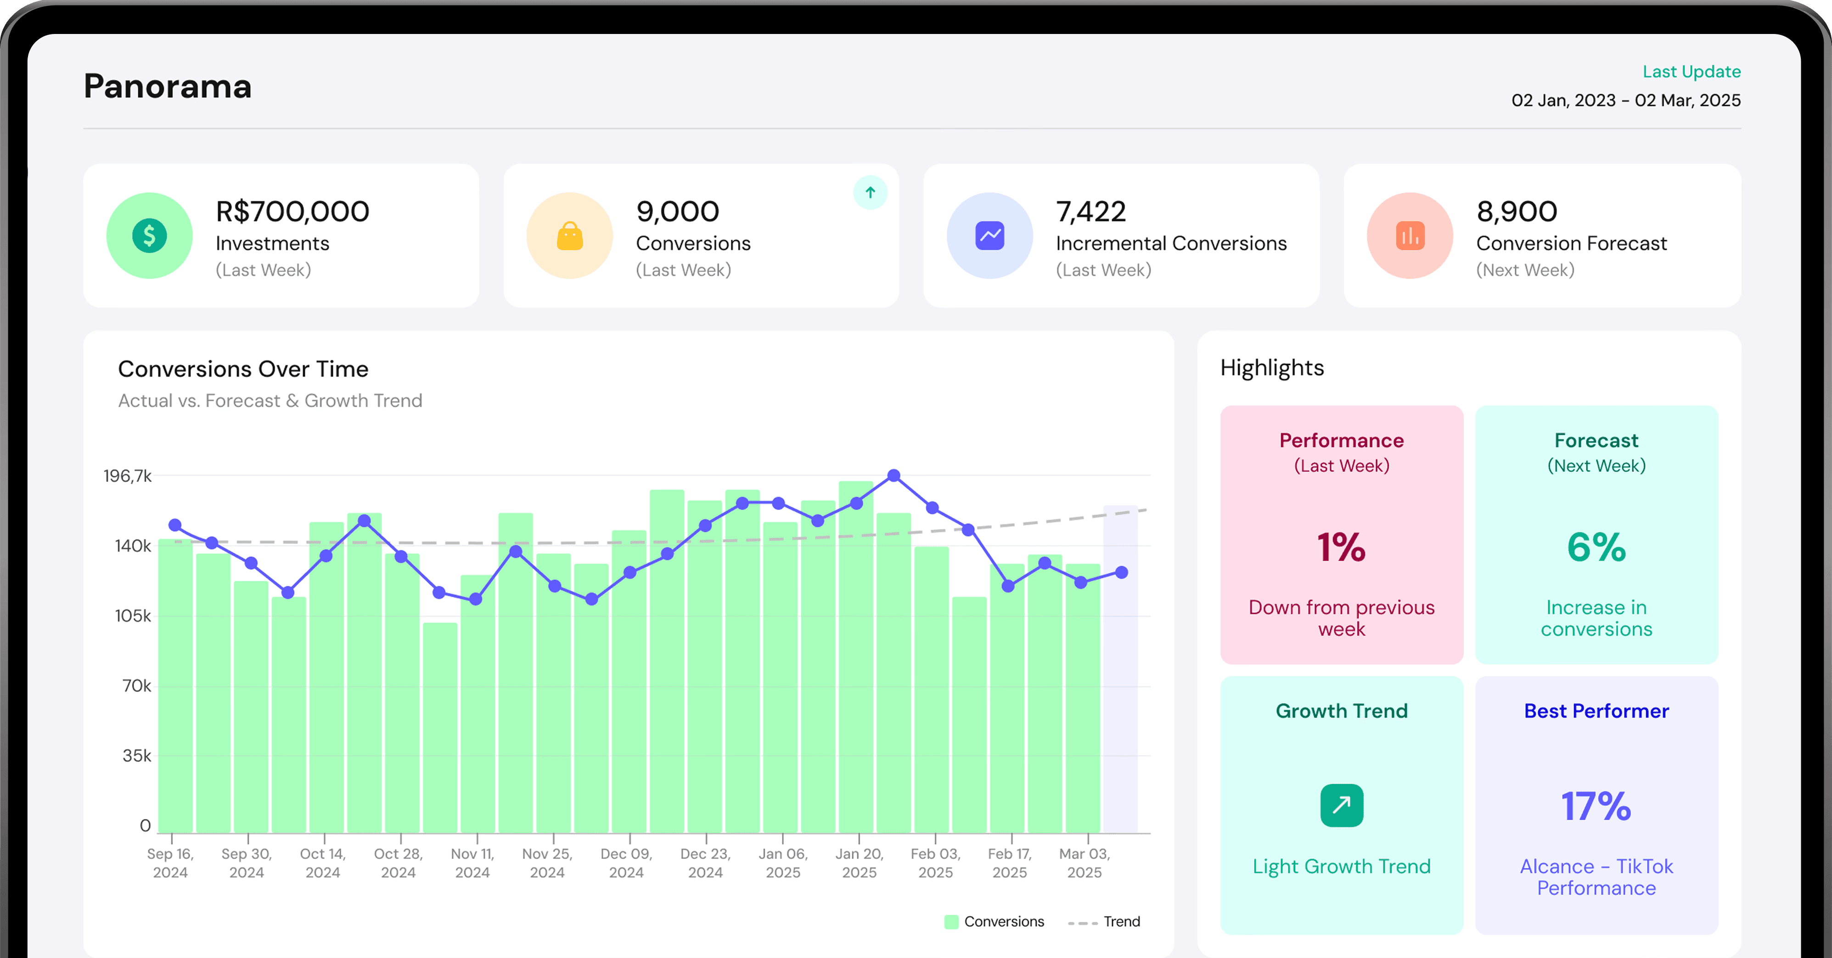Click the blue trend chart Incremental Conversions icon
Viewport: 1832px width, 958px height.
(x=990, y=235)
